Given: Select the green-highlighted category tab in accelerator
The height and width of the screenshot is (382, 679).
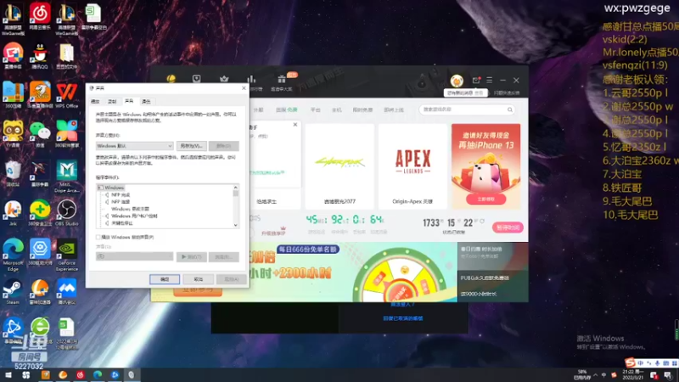Looking at the screenshot, I should 287,110.
